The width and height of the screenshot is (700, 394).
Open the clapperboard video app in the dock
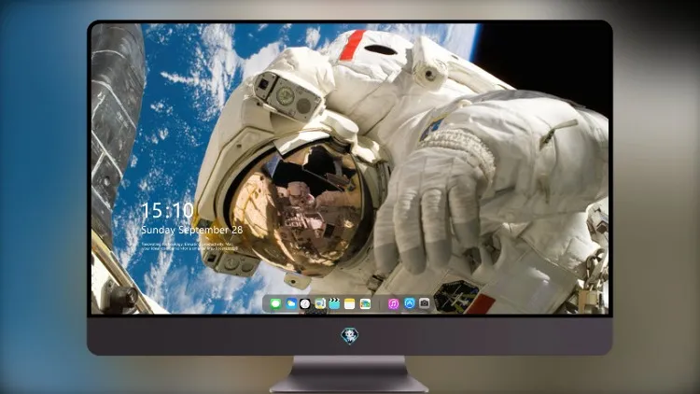coord(334,304)
